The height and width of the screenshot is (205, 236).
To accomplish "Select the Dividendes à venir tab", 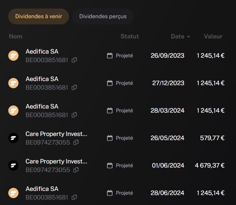I will click(39, 16).
